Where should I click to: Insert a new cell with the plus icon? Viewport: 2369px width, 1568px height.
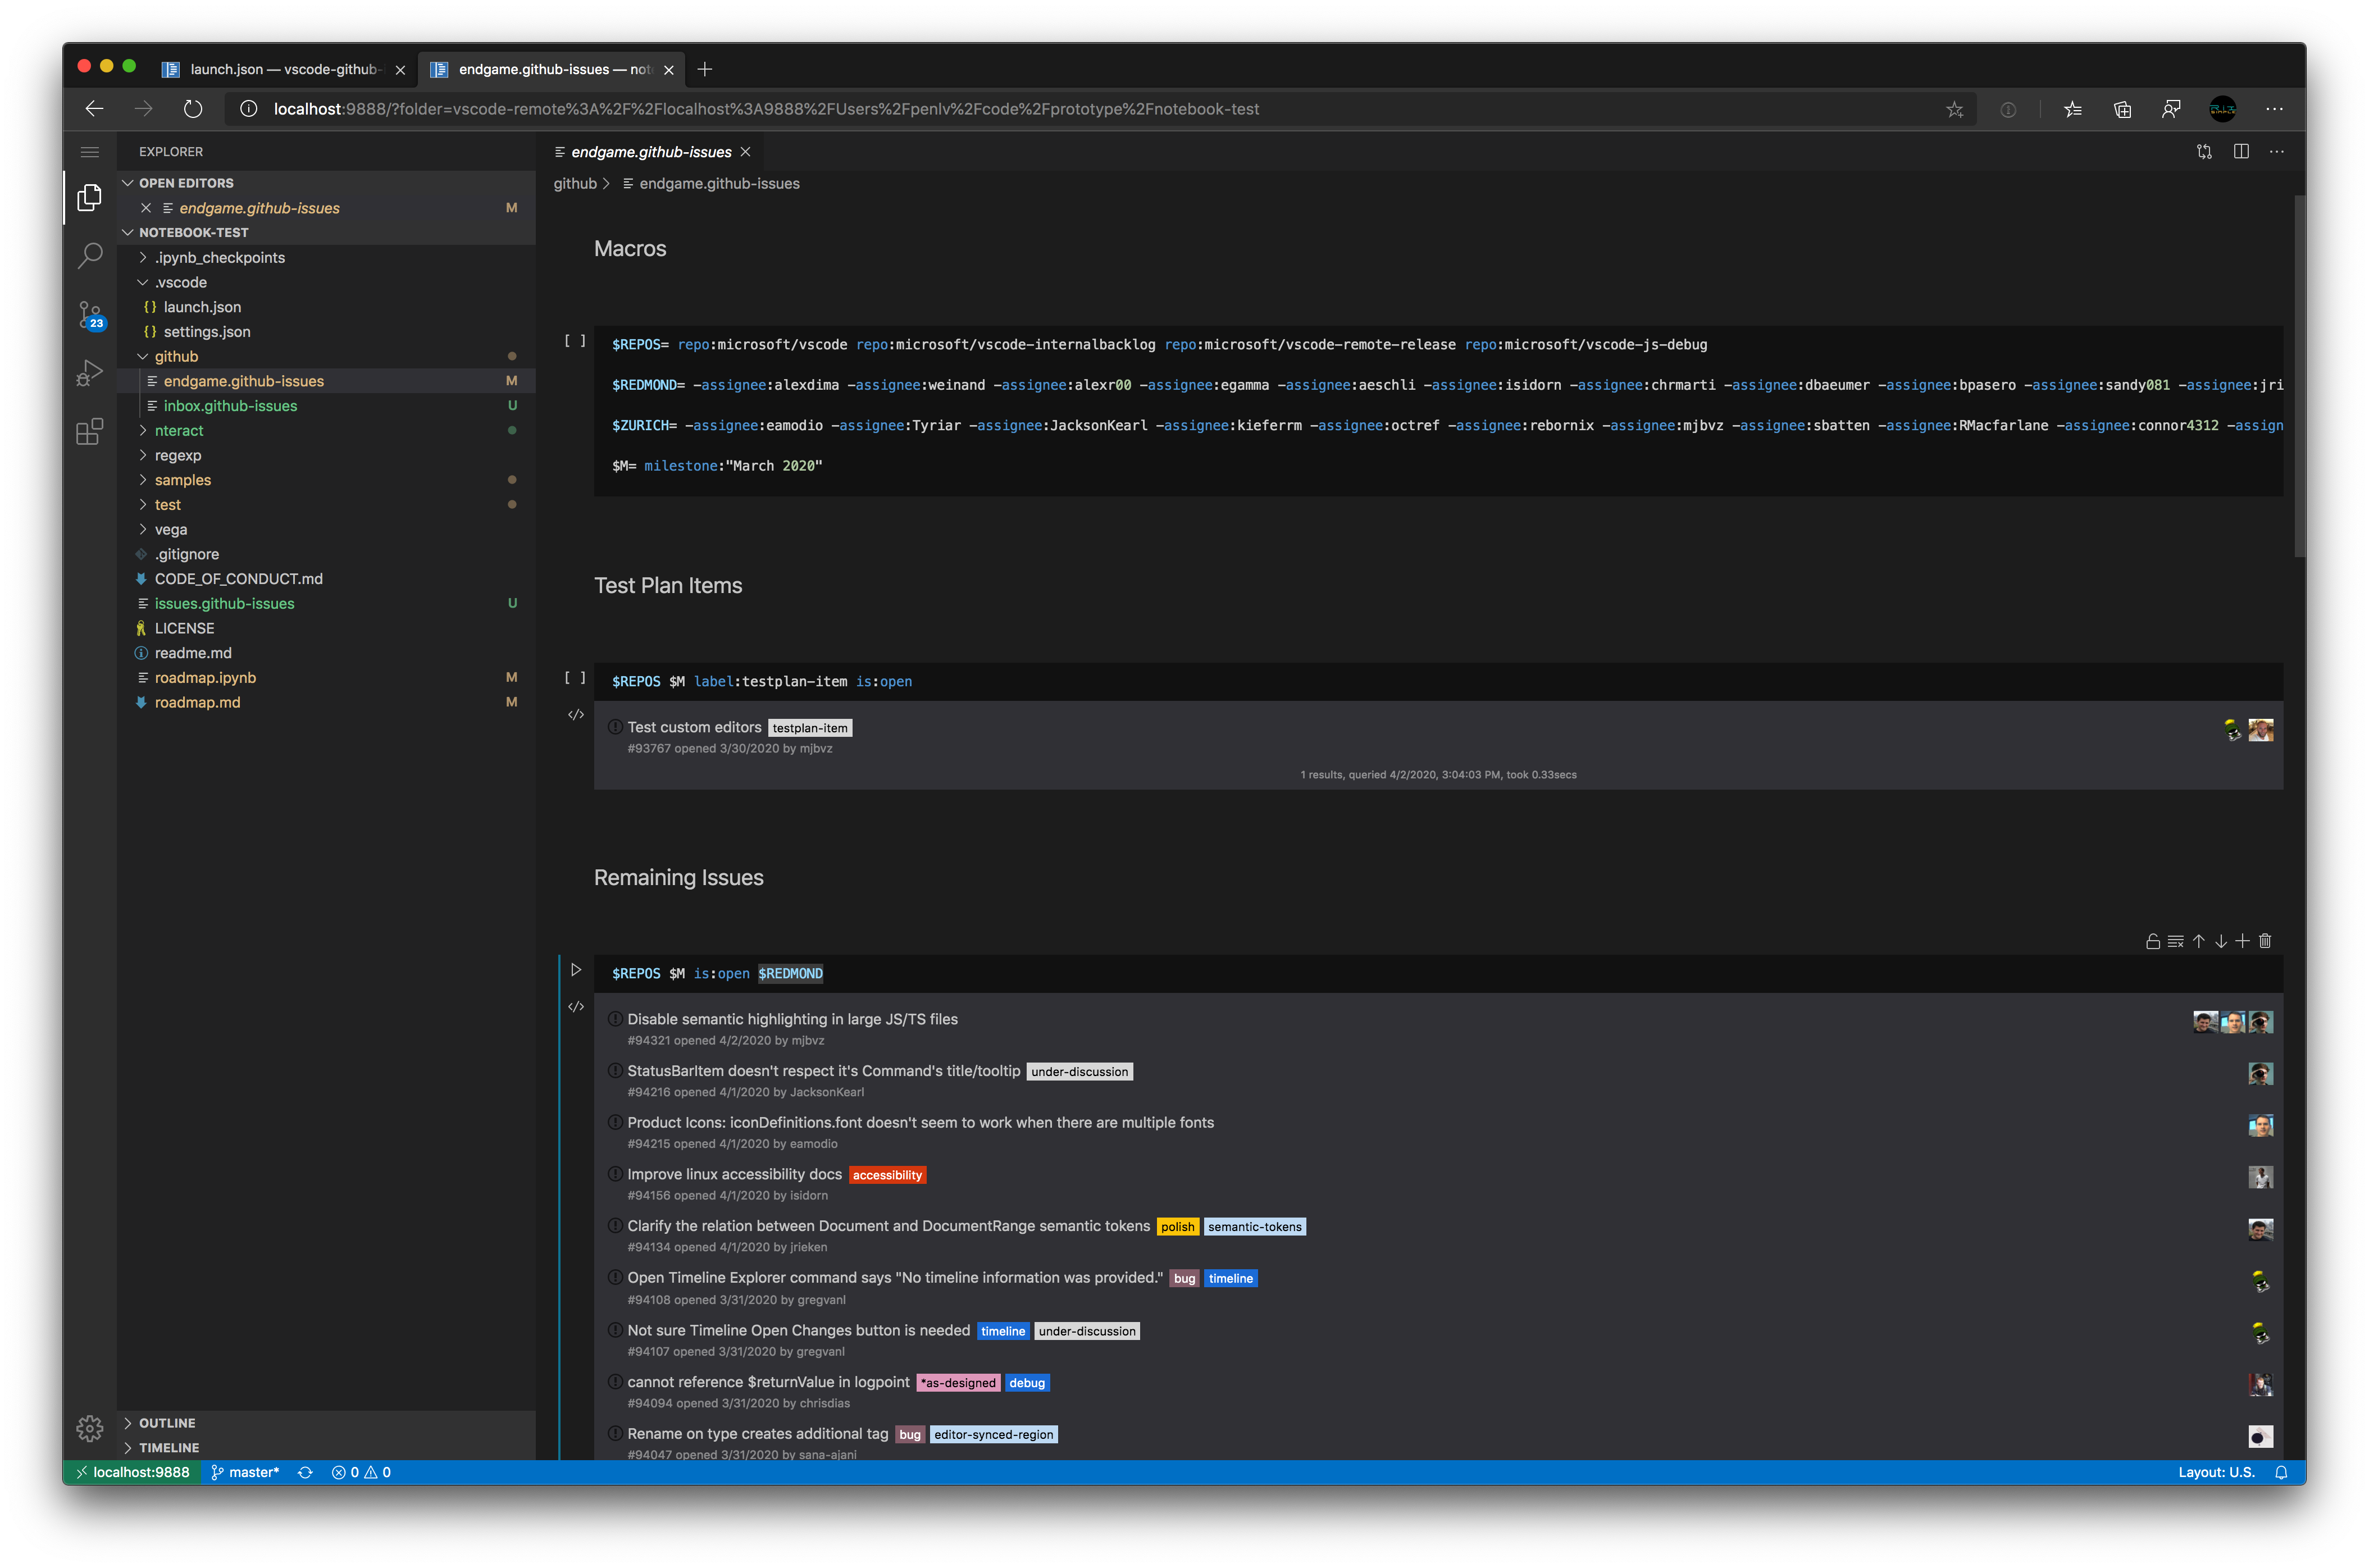pos(2243,941)
